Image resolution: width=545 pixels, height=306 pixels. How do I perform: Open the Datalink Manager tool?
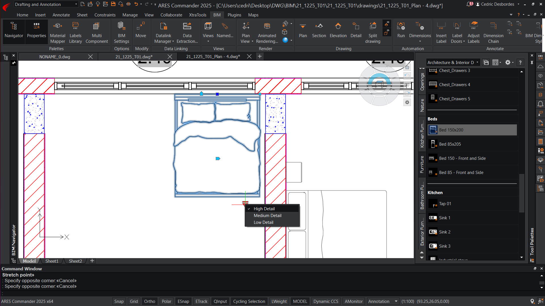(164, 33)
